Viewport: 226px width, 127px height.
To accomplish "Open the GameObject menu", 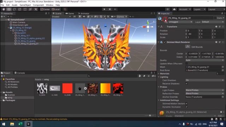I will pyautogui.click(x=25, y=5).
